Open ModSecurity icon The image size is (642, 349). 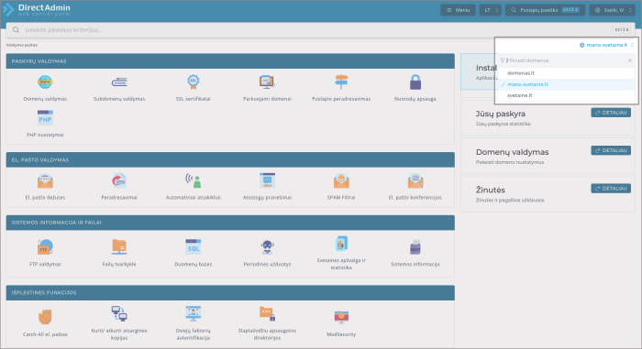(x=341, y=317)
